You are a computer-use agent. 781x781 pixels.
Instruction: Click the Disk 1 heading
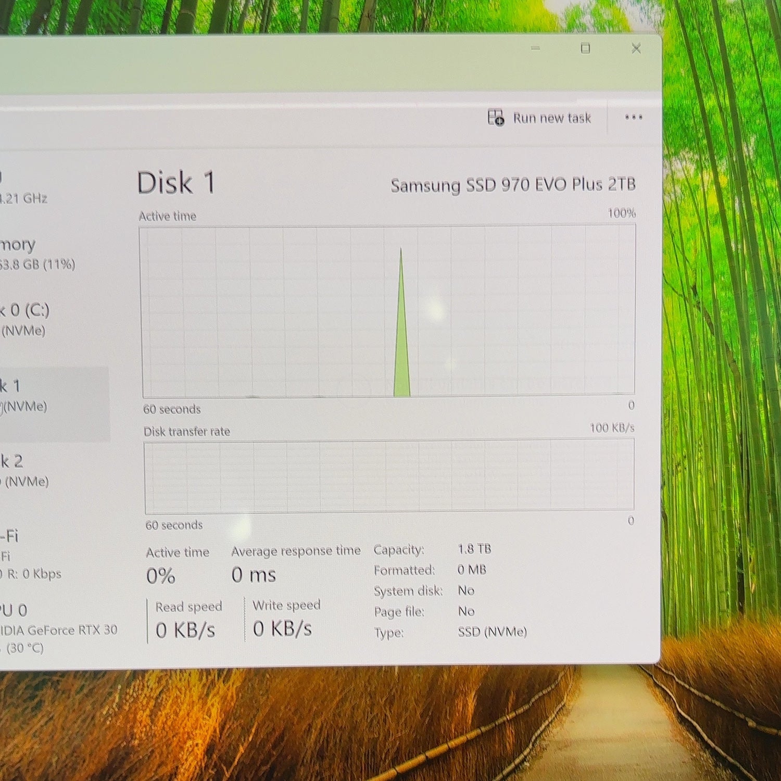[176, 183]
